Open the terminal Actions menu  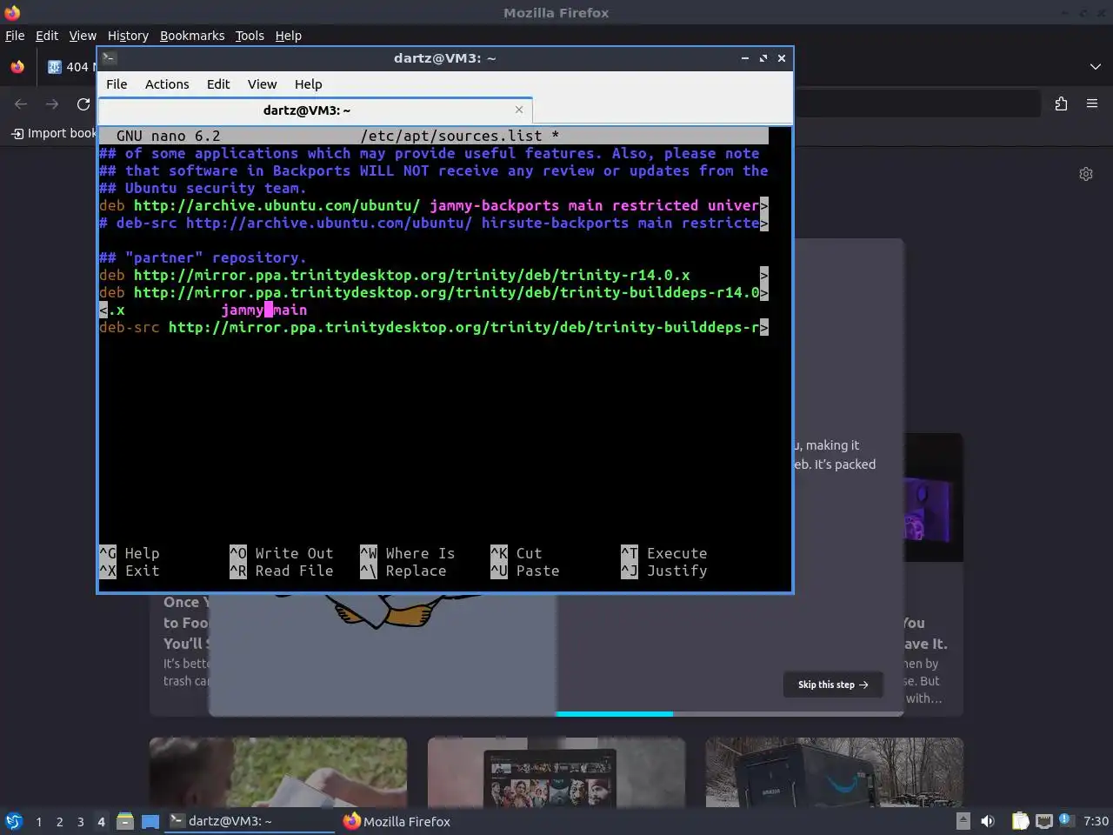(167, 84)
